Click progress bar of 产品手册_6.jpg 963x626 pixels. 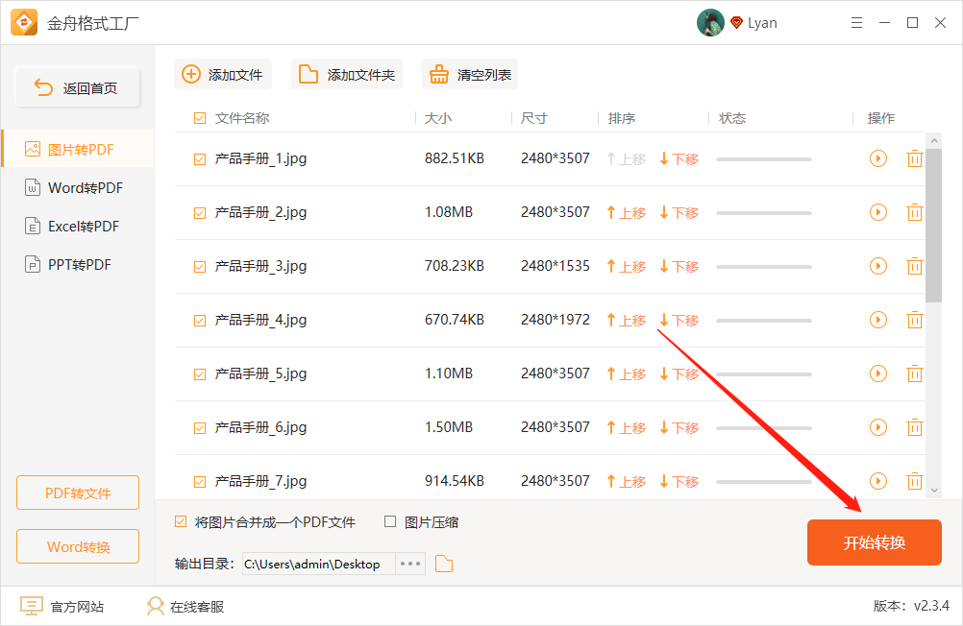pyautogui.click(x=764, y=428)
